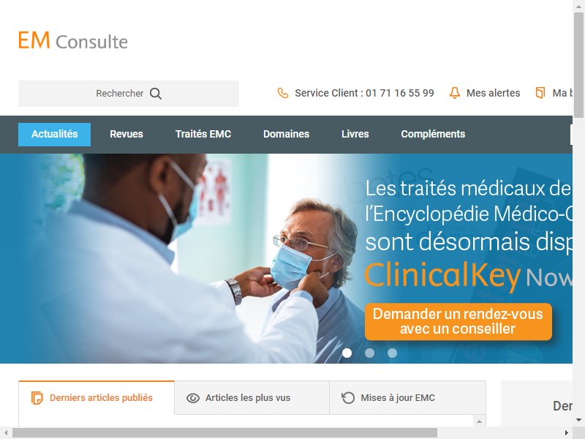Select the third carousel slide dot
Image resolution: width=585 pixels, height=439 pixels.
coord(392,353)
